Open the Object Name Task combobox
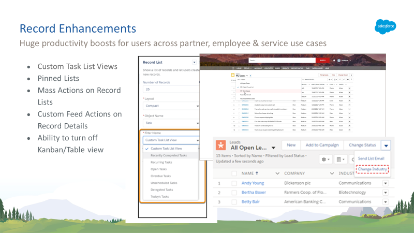414x233 pixels. [x=171, y=123]
